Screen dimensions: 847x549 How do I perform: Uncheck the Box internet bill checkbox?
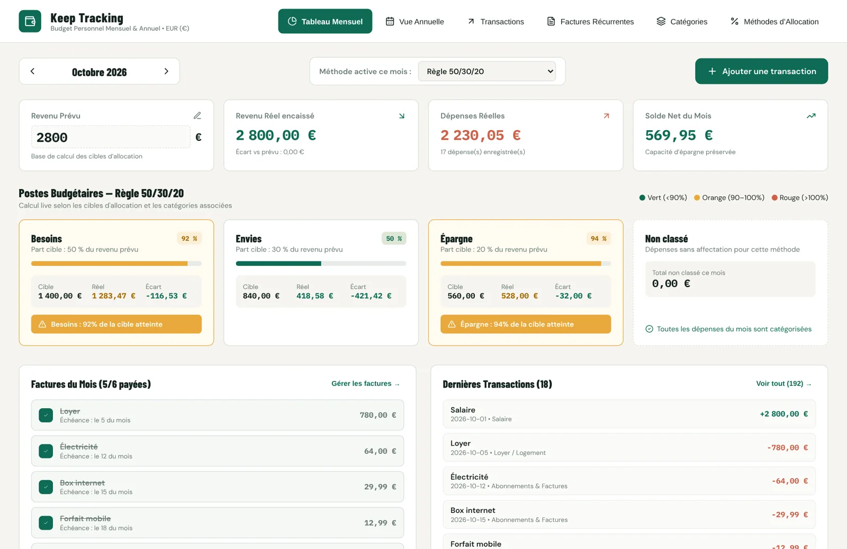pos(46,487)
